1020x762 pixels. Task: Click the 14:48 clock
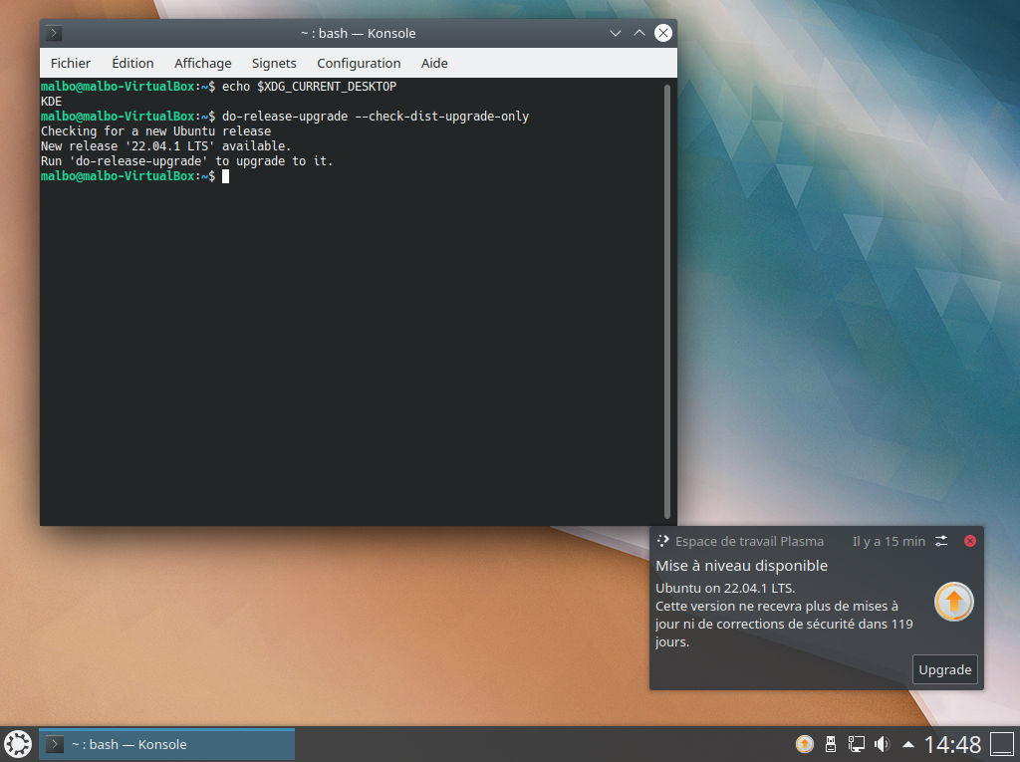pos(952,744)
